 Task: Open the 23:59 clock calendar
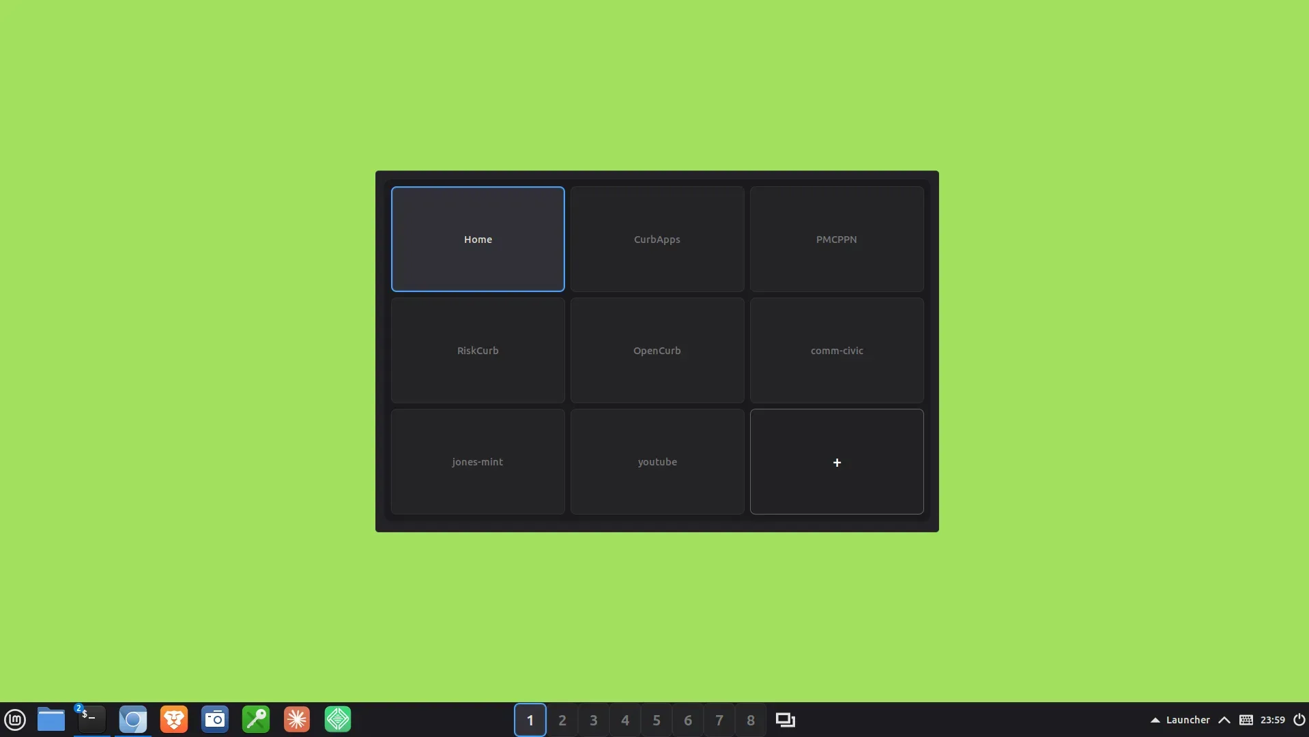[1273, 720]
